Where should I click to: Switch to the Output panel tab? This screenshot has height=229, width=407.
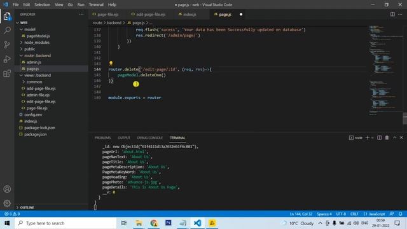click(x=124, y=138)
